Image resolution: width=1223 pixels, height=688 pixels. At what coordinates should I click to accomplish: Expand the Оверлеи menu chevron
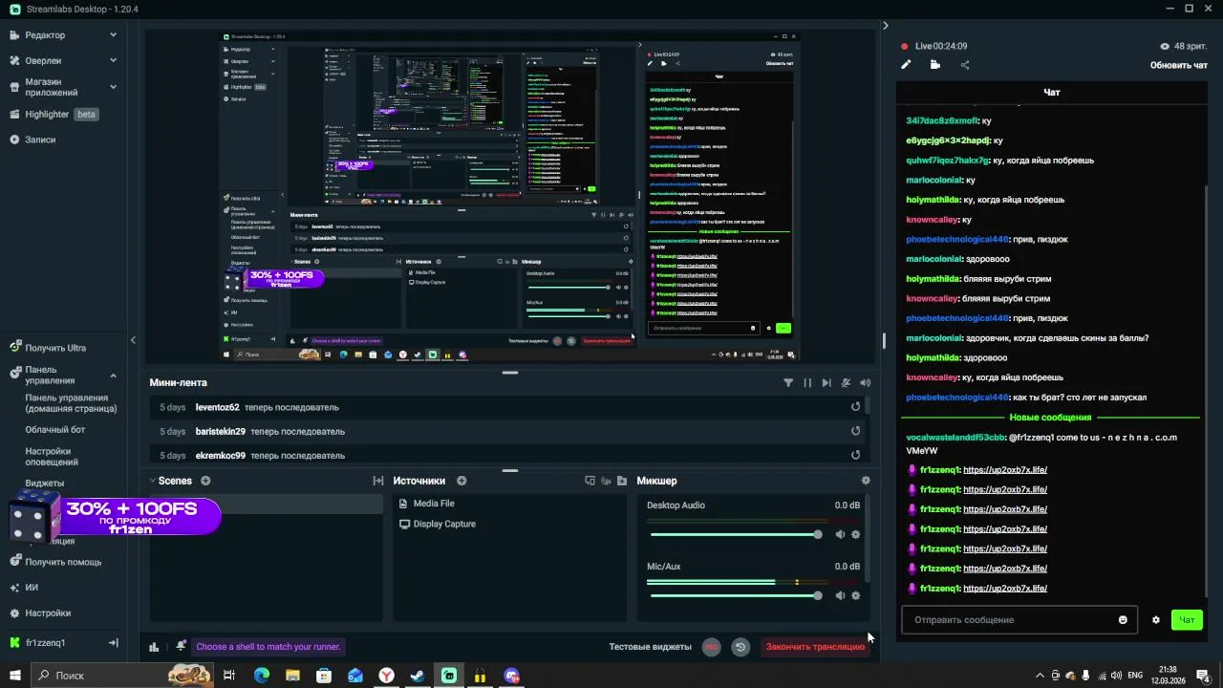click(x=113, y=60)
